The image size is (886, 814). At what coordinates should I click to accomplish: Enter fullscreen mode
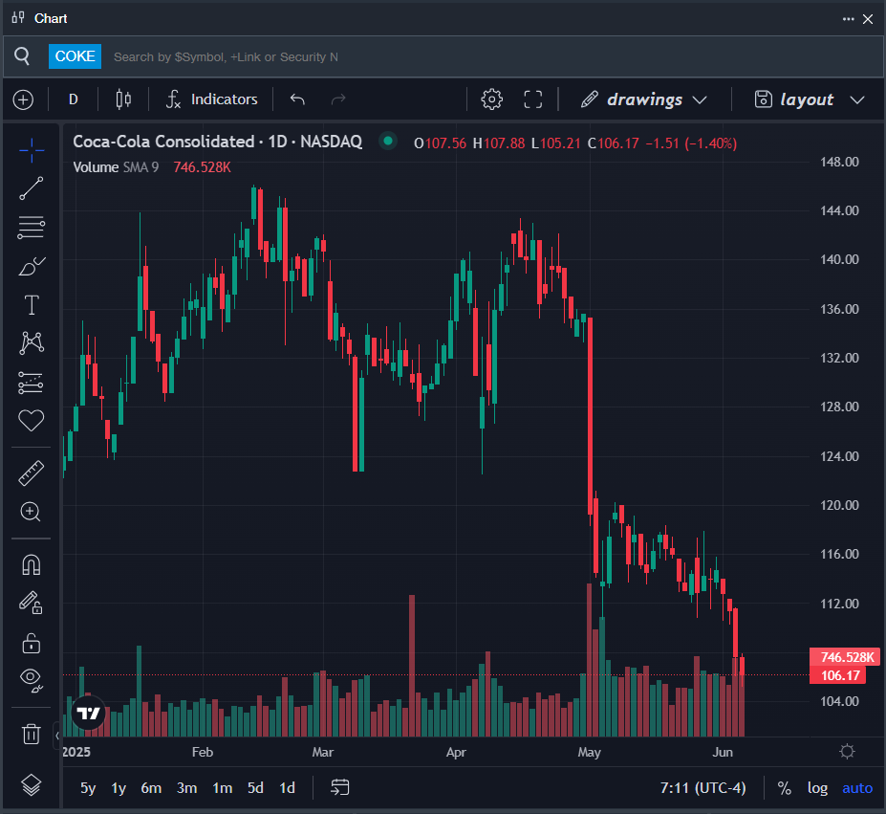(x=533, y=99)
